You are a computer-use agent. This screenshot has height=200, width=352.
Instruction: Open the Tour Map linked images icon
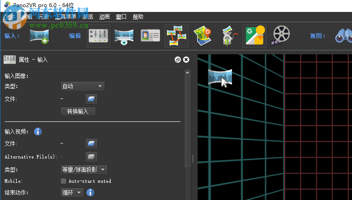pyautogui.click(x=176, y=36)
